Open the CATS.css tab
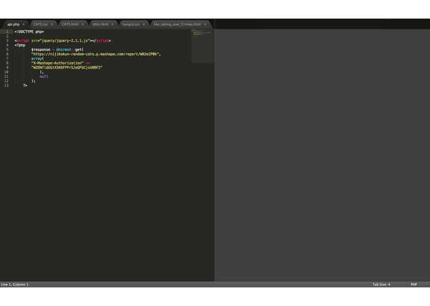Viewport: 430px width, 306px height. (x=41, y=24)
